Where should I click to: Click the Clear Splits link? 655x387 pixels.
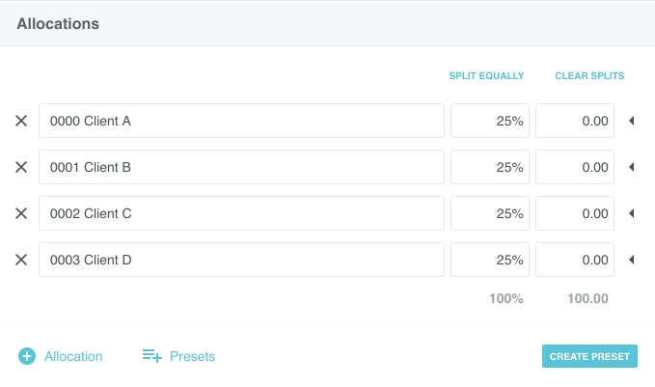(x=589, y=75)
